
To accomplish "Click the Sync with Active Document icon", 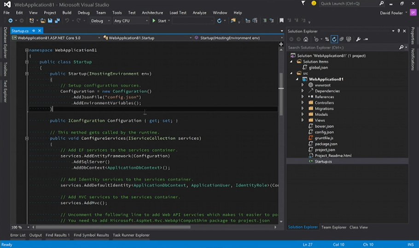I will pyautogui.click(x=327, y=39).
